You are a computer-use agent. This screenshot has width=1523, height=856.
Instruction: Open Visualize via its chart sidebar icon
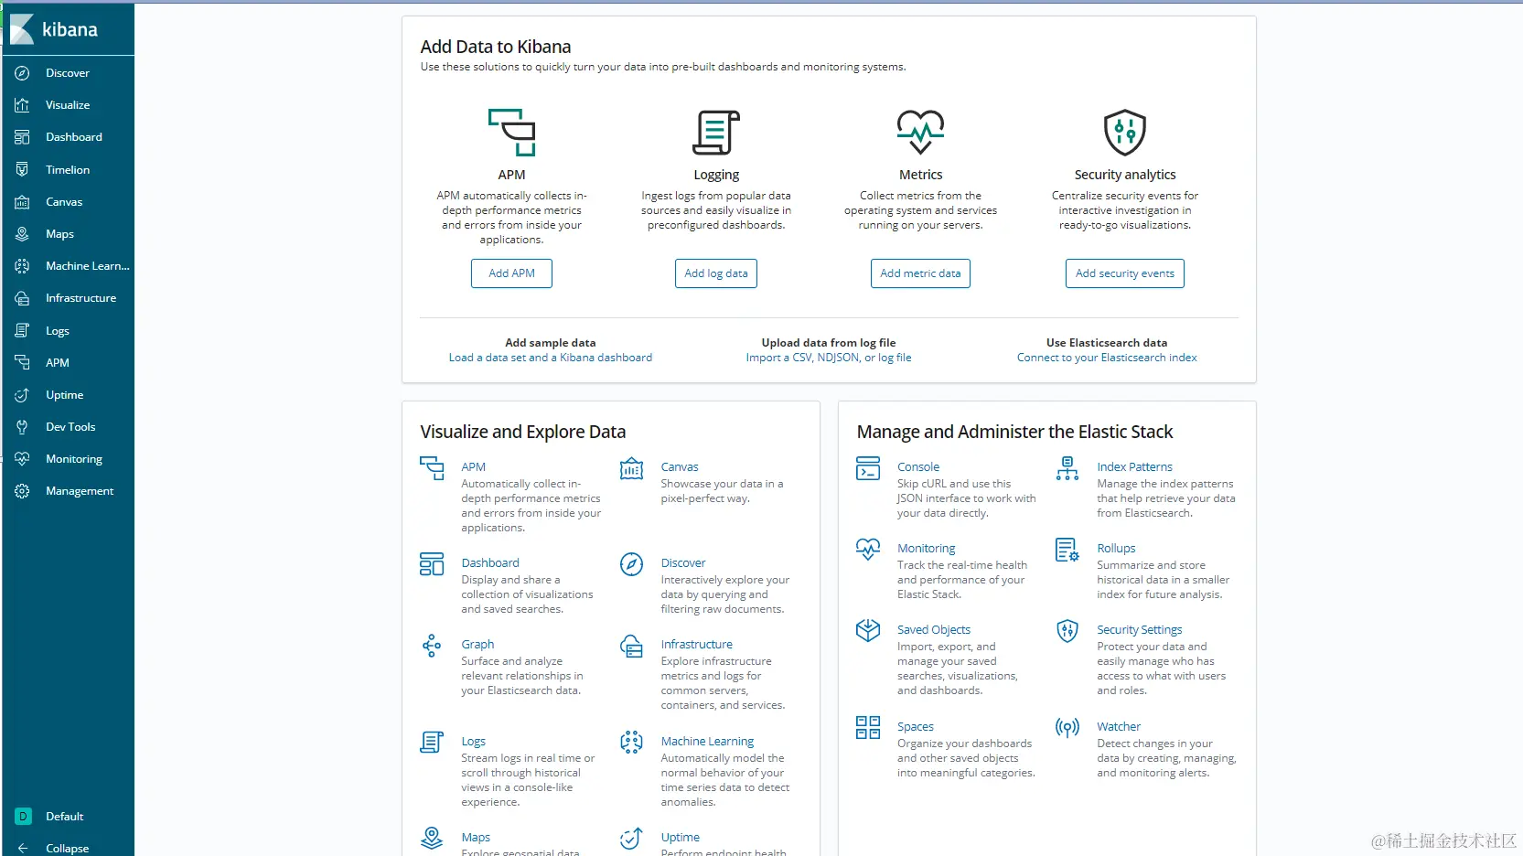22,105
